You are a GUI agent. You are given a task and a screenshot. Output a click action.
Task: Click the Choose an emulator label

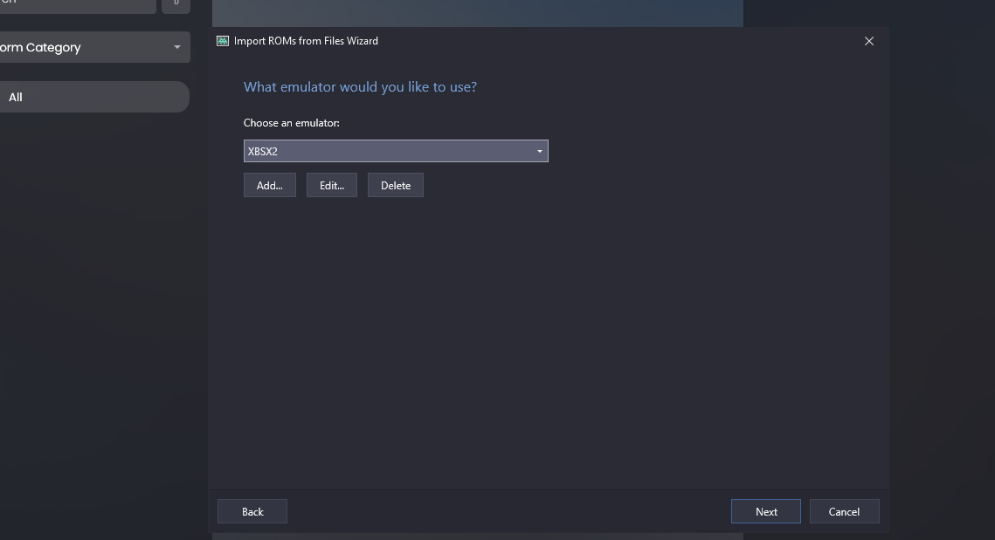click(291, 123)
